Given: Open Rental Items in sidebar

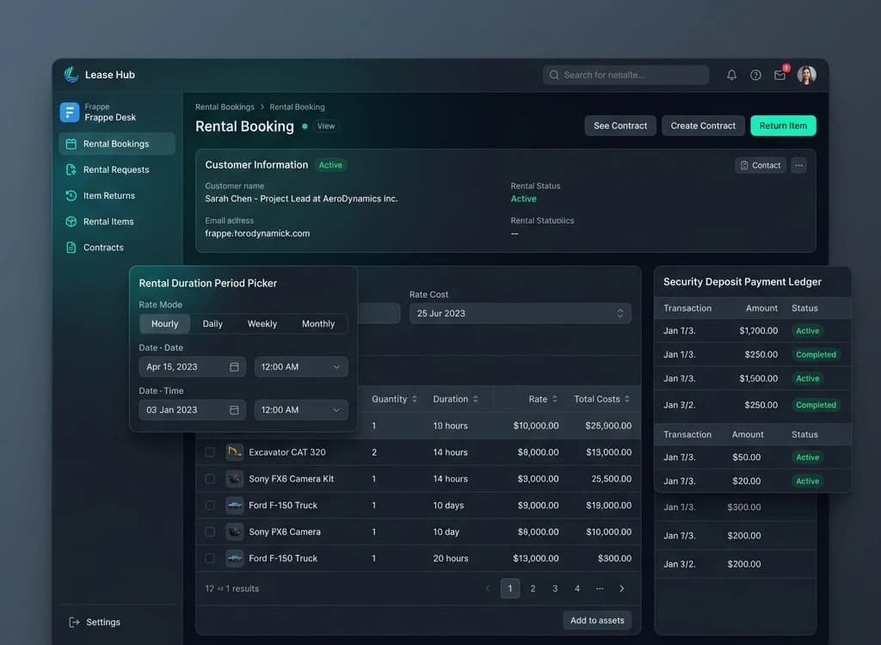Looking at the screenshot, I should [x=117, y=221].
